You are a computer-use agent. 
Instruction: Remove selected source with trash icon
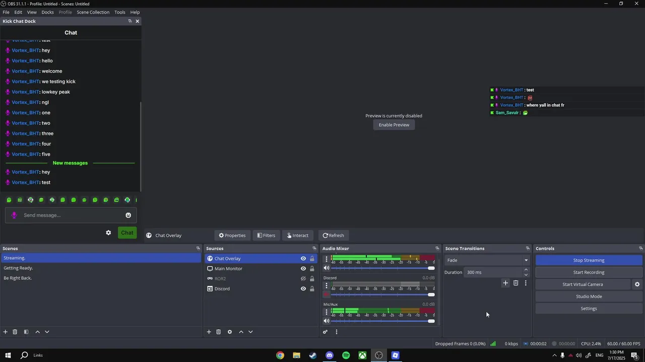(x=218, y=332)
